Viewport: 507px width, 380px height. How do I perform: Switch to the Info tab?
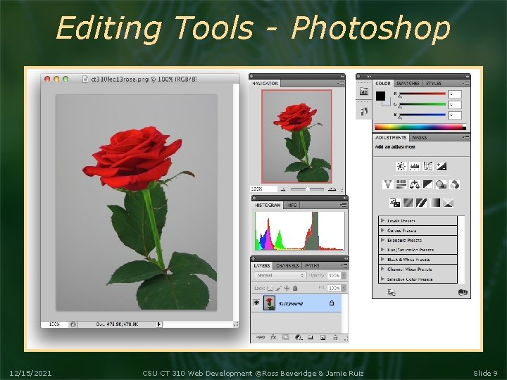(292, 205)
